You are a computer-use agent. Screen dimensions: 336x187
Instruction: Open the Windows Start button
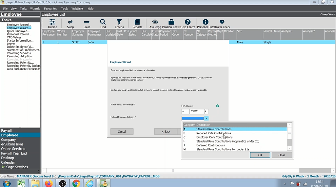pyautogui.click(x=7, y=183)
